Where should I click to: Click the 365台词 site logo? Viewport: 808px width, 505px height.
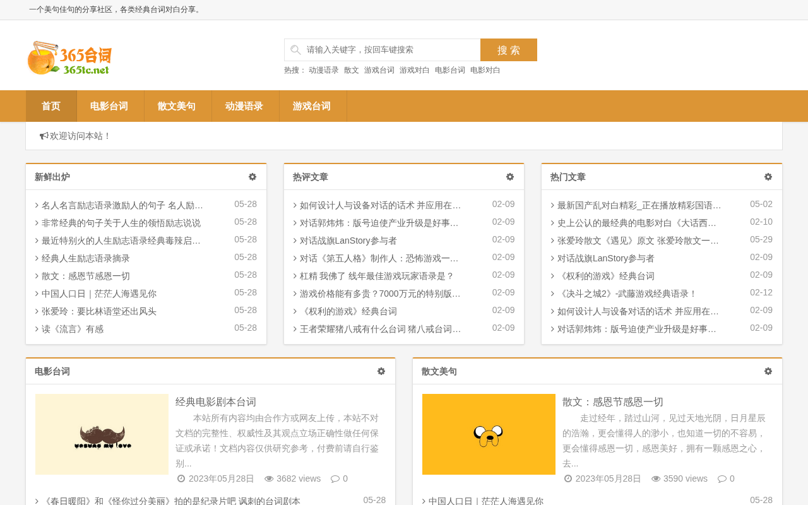pyautogui.click(x=69, y=58)
